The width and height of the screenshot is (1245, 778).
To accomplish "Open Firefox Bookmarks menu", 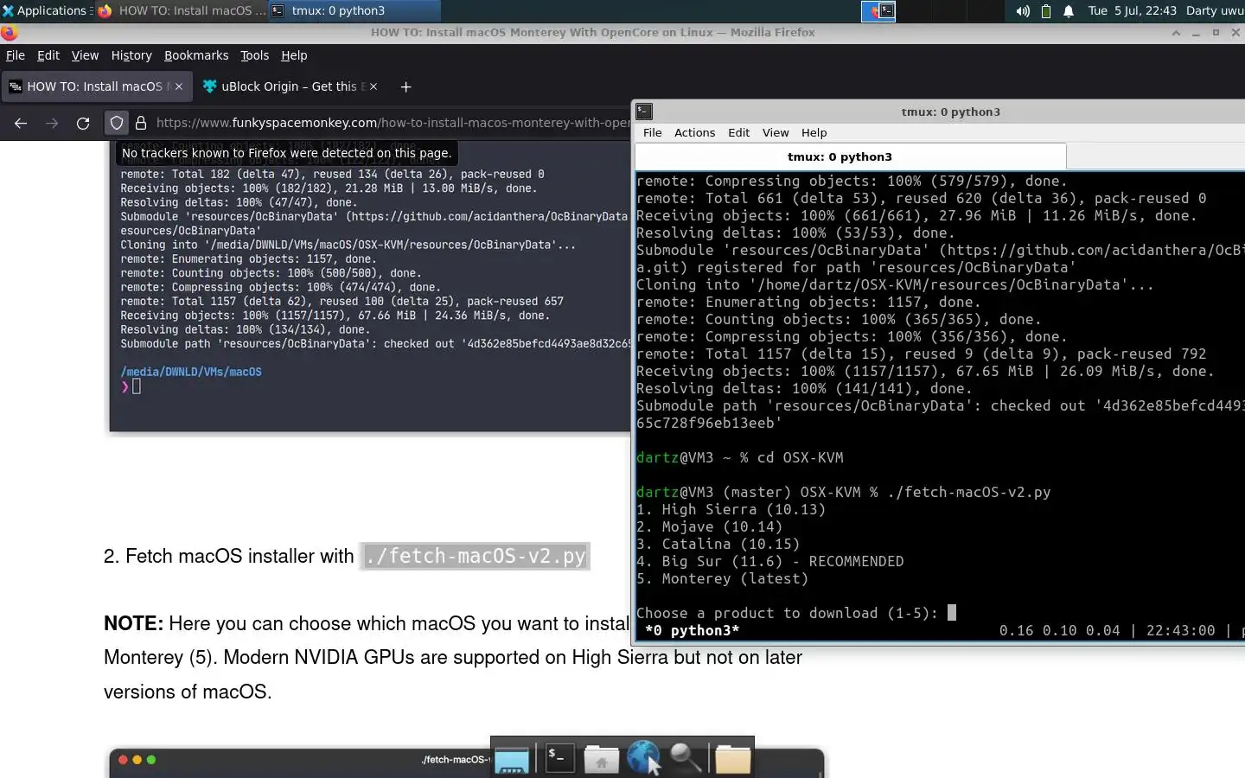I will [x=196, y=55].
